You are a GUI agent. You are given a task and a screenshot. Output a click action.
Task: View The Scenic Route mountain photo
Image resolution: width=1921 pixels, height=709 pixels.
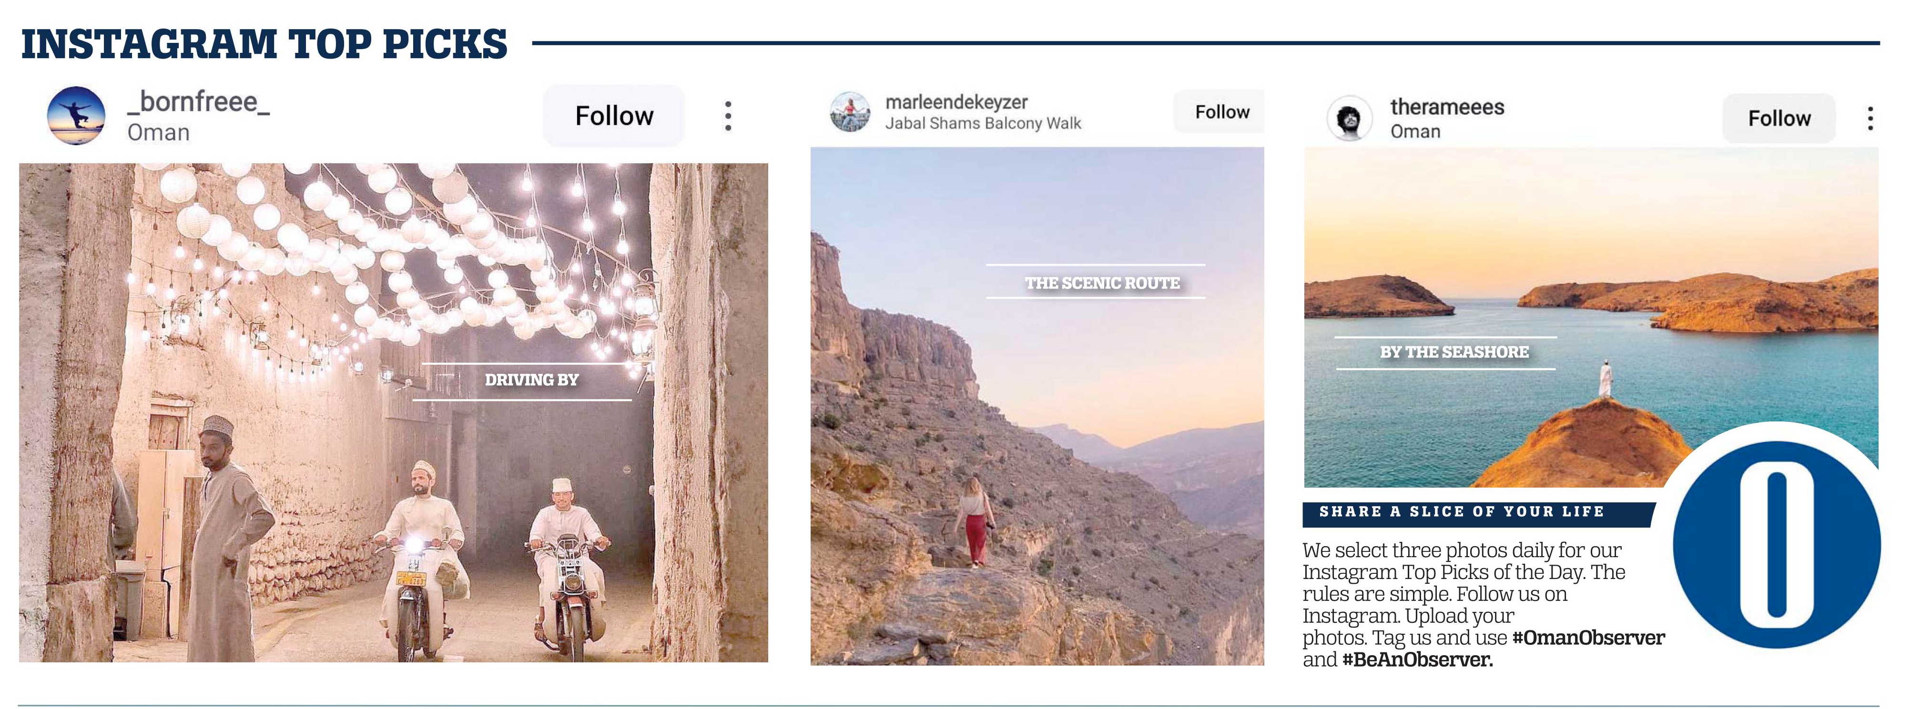coord(1037,406)
